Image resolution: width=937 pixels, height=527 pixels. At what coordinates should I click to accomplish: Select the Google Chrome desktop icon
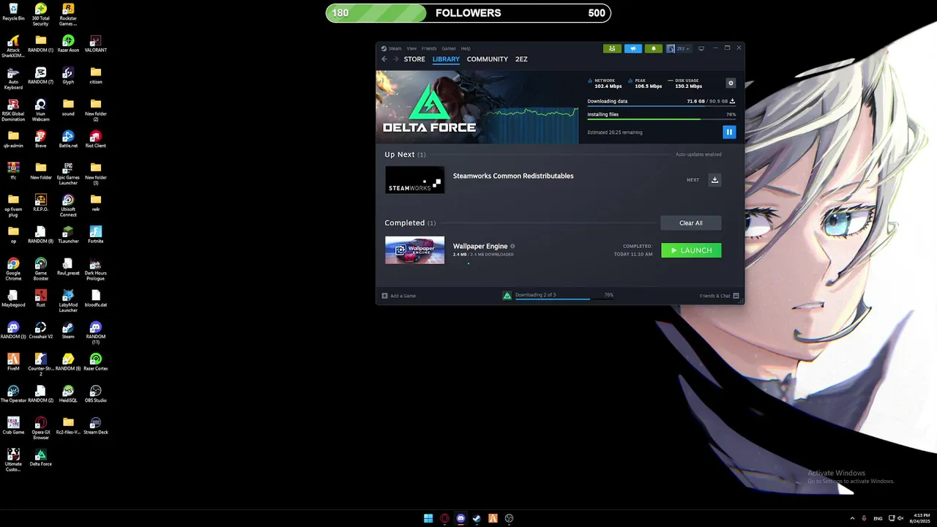point(13,269)
